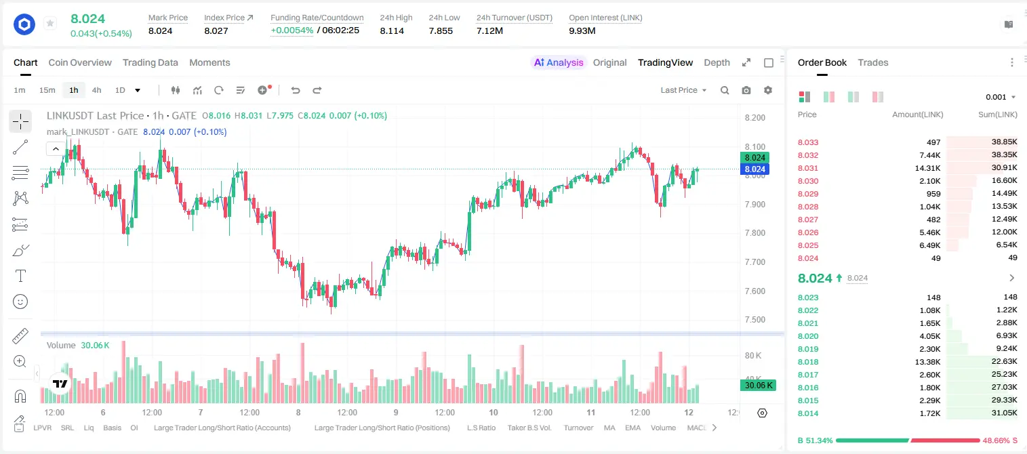1027x454 pixels.
Task: Pick the ruler measure tool
Action: [20, 336]
